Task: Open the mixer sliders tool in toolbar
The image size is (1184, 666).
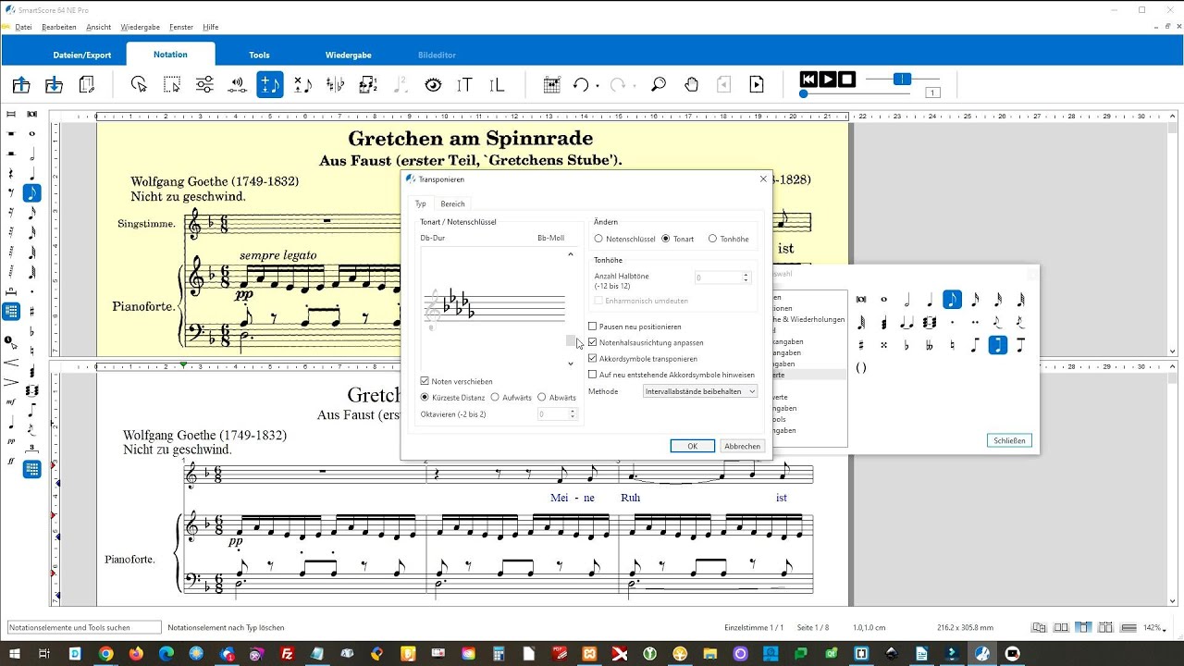Action: point(204,85)
